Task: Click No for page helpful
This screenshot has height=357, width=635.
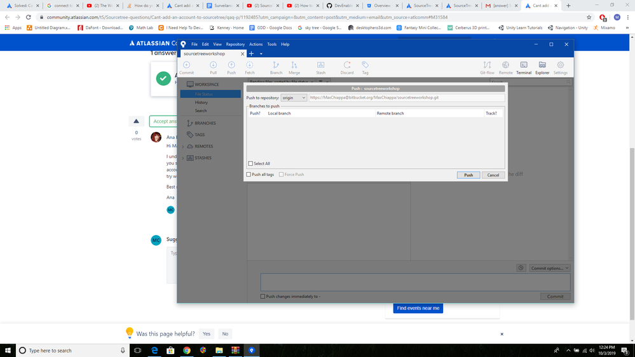Action: point(225,334)
